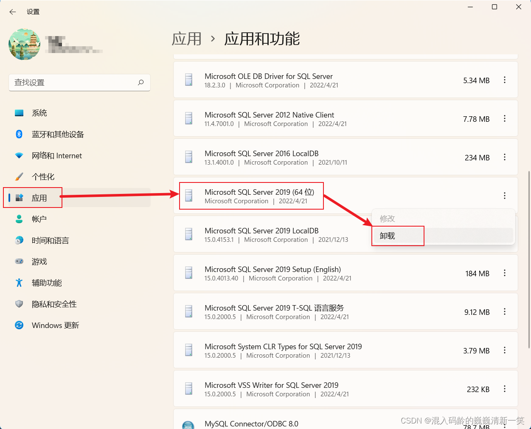Click the 应用和功能 page heading

[x=262, y=39]
